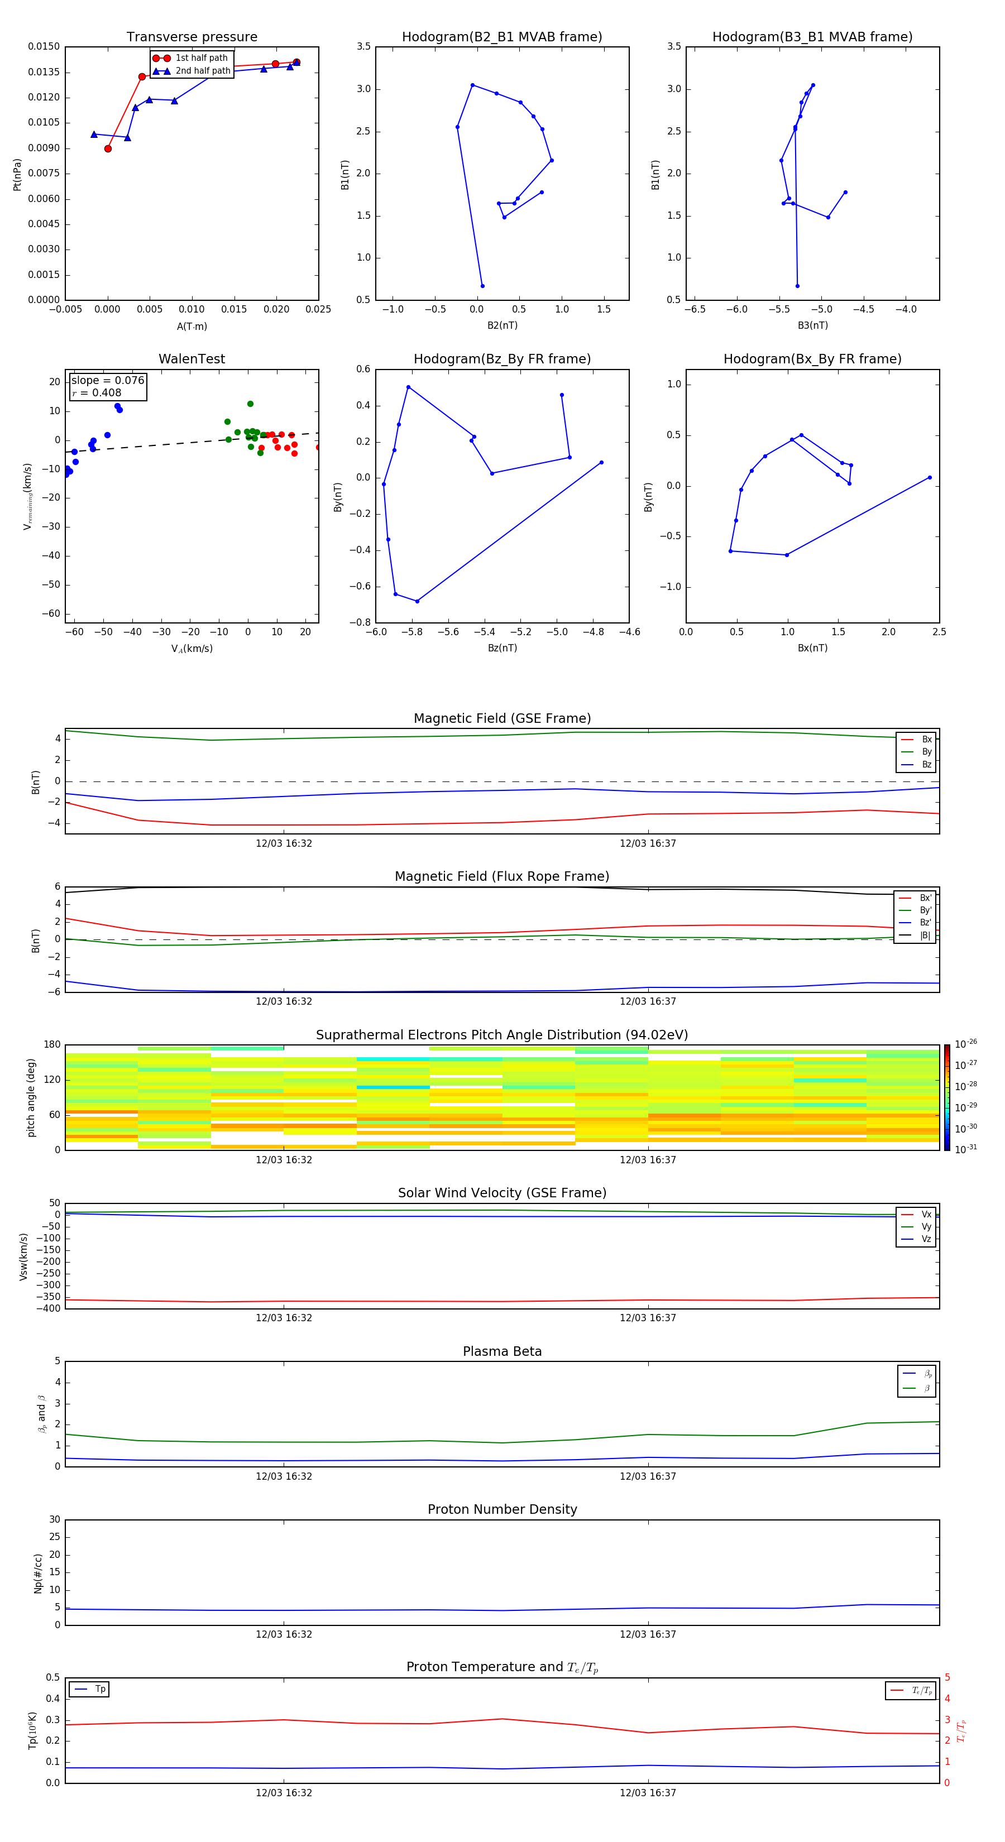Click 'Vz' in solar wind legend
Viewport: 1005px width, 1842px height.
pyautogui.click(x=916, y=1239)
